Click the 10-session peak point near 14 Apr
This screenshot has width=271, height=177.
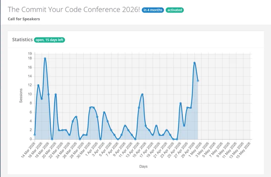[x=142, y=94]
